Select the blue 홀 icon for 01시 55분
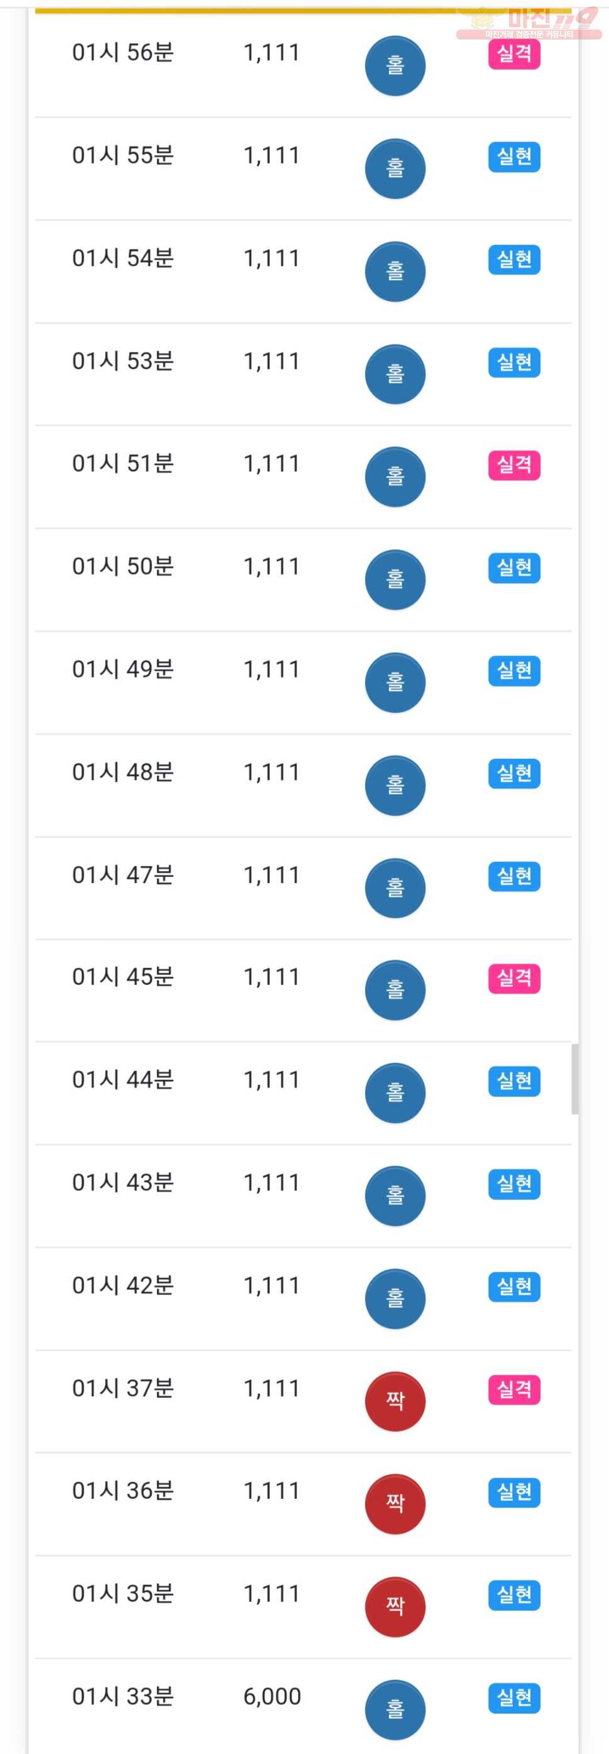This screenshot has width=609, height=1754. click(x=395, y=169)
